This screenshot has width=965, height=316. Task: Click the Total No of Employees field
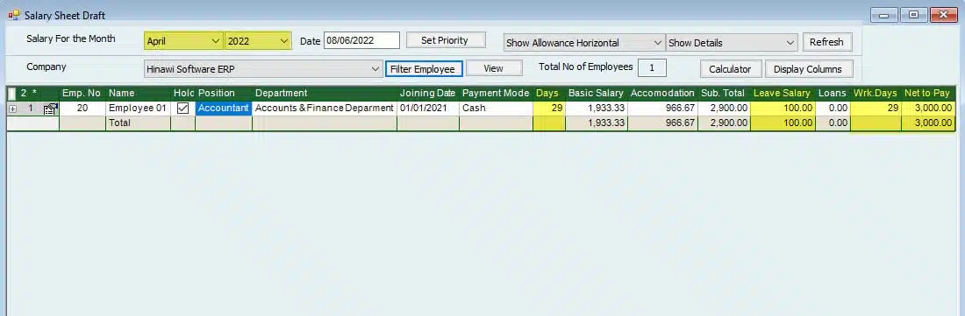pos(653,67)
